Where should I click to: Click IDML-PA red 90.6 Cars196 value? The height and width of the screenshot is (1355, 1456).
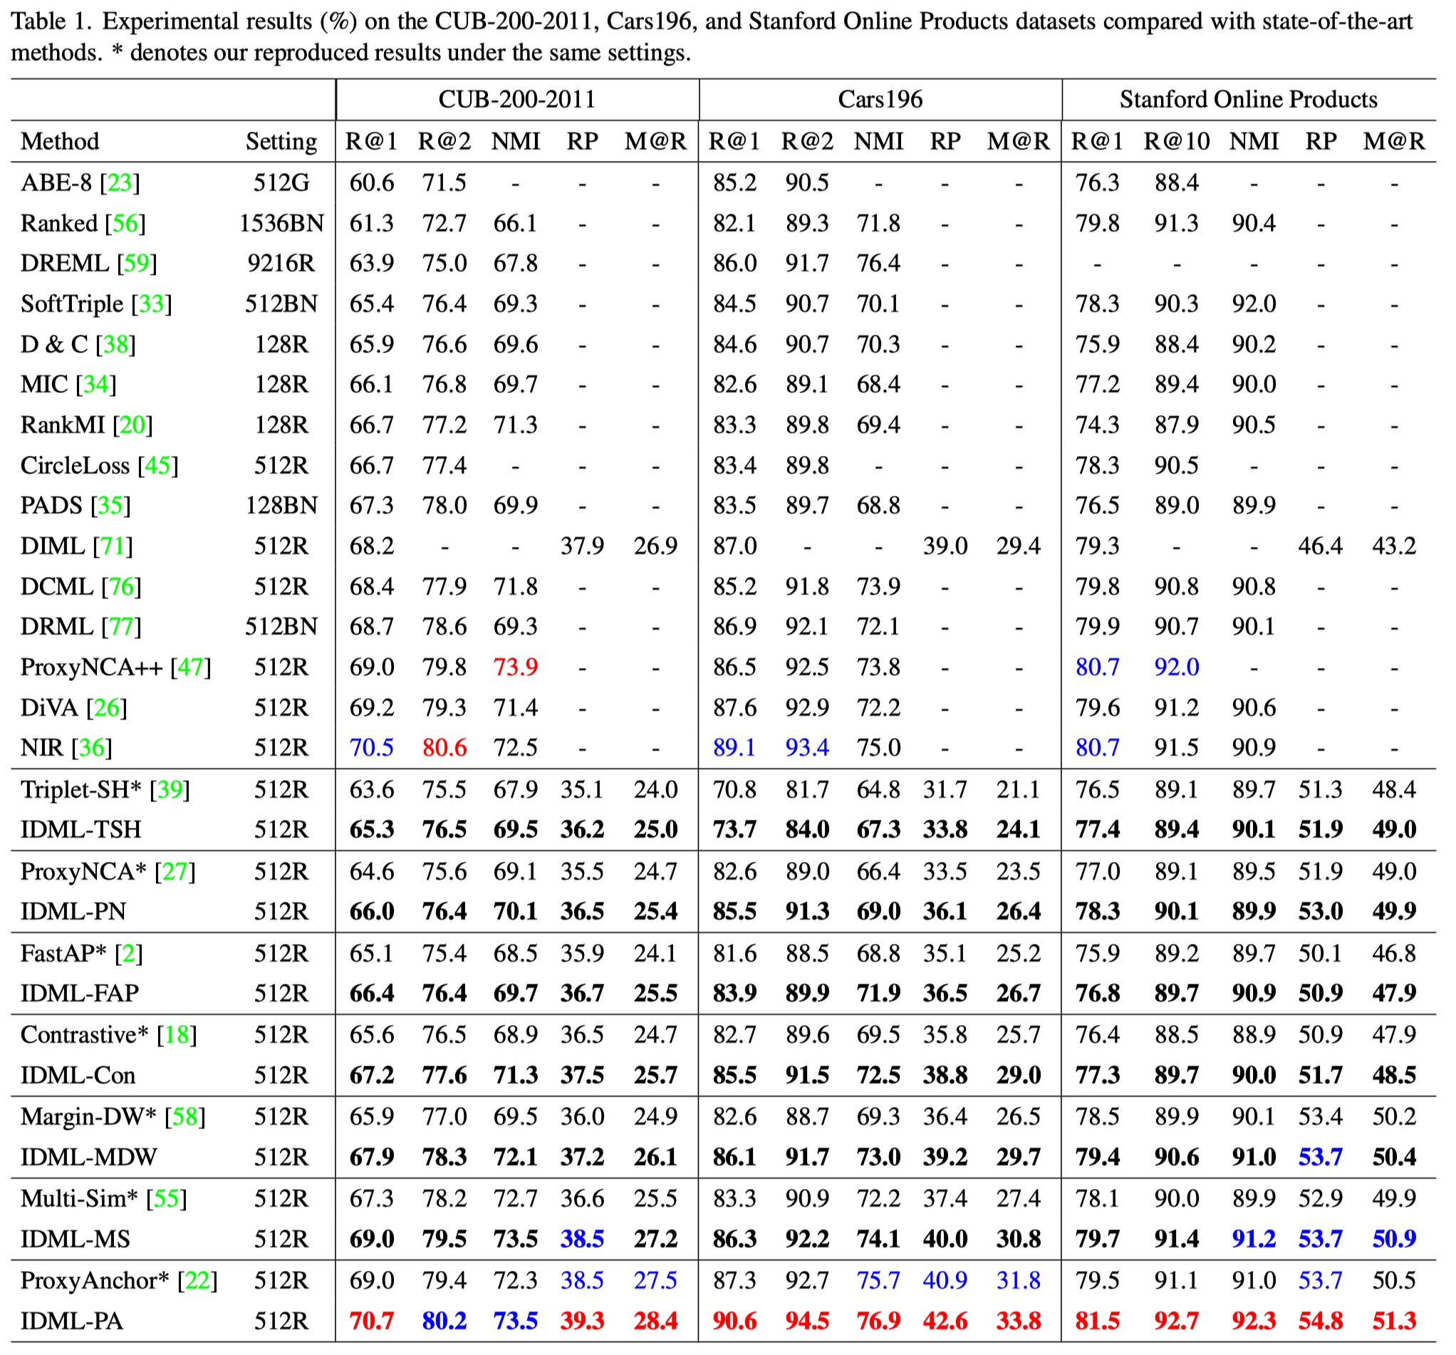[734, 1321]
